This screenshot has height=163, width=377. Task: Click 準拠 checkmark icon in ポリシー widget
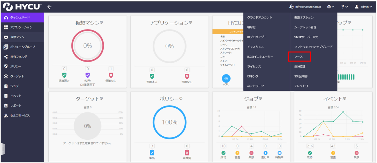click(x=152, y=153)
